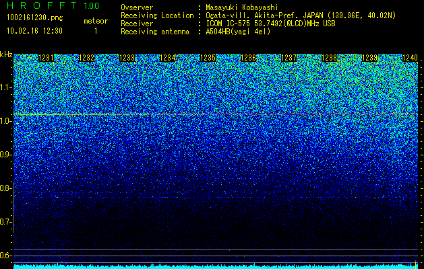Click the 1239 time marker
This screenshot has width=424, height=269.
click(369, 58)
